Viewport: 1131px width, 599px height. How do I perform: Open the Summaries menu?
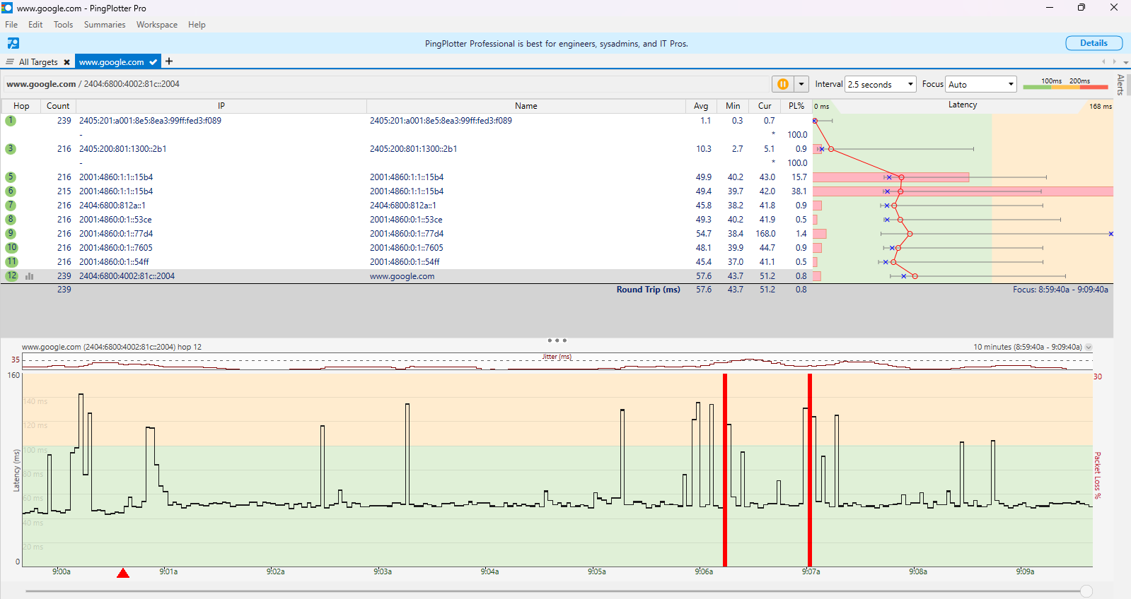point(104,25)
